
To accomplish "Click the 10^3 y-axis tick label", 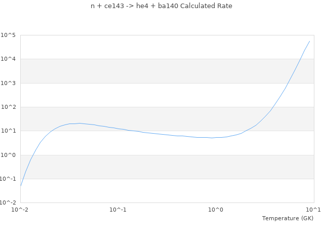I will 8,83.
